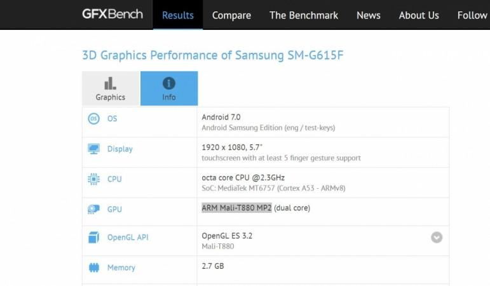Viewport: 490px width, 286px height.
Task: Click the highlighted ARM Mali-T880 MP2 text
Action: [x=236, y=208]
